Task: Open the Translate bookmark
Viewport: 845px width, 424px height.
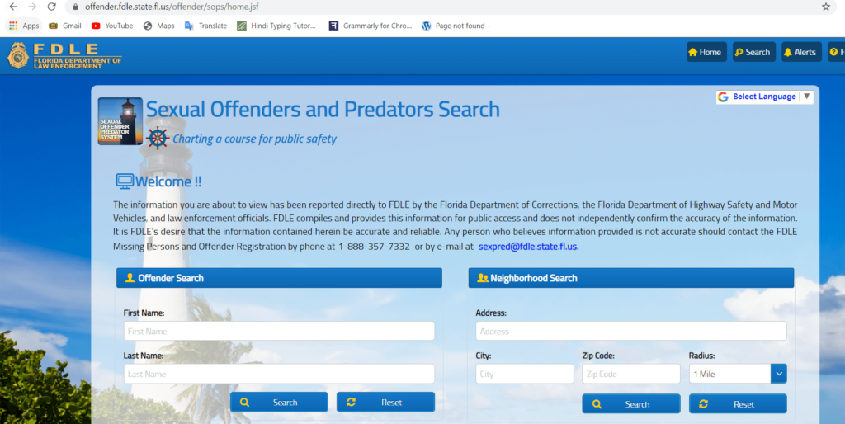Action: [205, 26]
